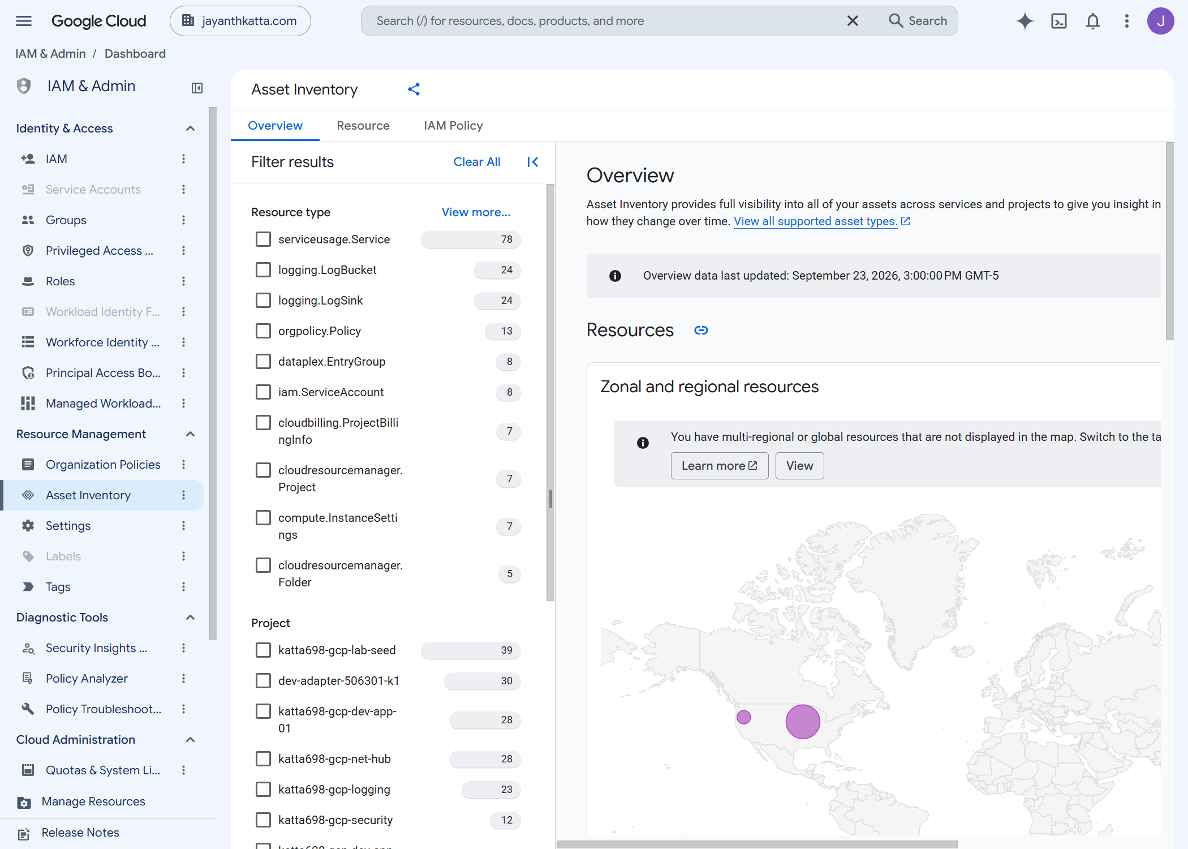This screenshot has width=1188, height=849.
Task: Check the katta698-gcp-lab-seed project checkbox
Action: [x=263, y=650]
